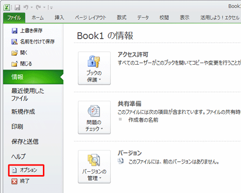Viewport: 241px width, 193px height.
Task: Click the Book1 の情報 title
Action: (105, 36)
